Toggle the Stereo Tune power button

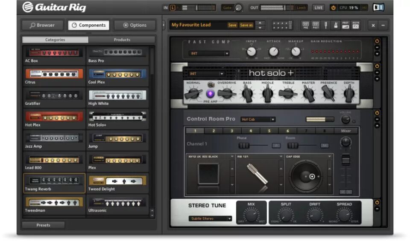click(377, 202)
